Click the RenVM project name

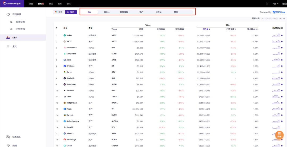70,127
